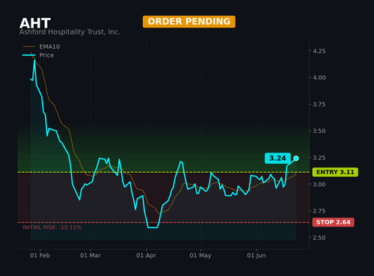Click the 01 Apr axis label
The image size is (374, 276).
[x=146, y=256]
